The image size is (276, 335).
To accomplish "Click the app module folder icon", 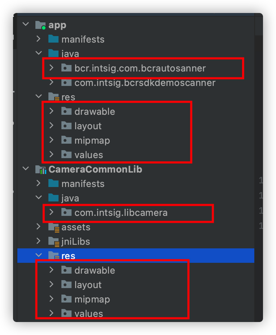I will click(x=40, y=25).
